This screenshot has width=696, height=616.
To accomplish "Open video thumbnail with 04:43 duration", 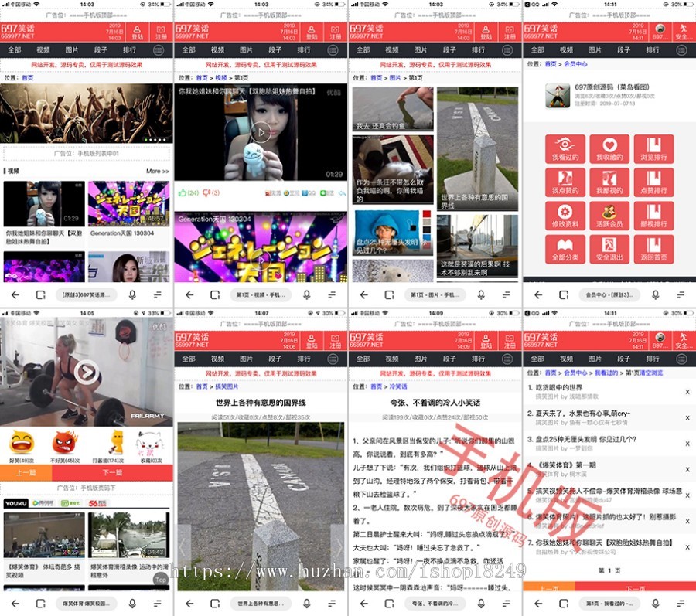I will coord(128,535).
